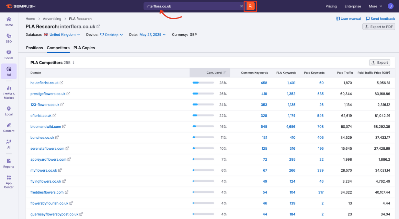Image resolution: width=399 pixels, height=219 pixels.
Task: Click the orange search button
Action: (x=250, y=6)
